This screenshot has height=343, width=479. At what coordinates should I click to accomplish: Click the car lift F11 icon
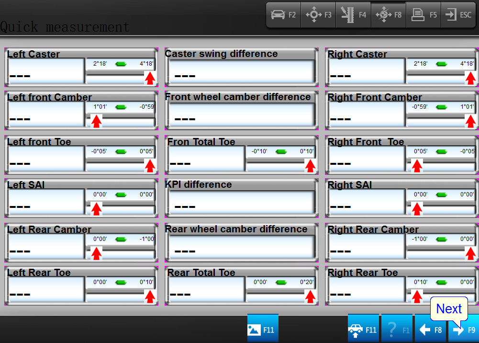click(x=363, y=329)
